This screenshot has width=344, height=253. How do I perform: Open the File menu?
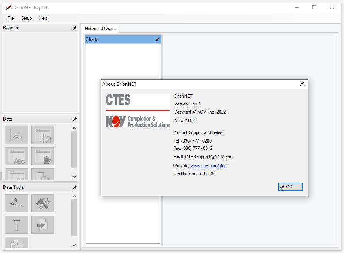10,18
